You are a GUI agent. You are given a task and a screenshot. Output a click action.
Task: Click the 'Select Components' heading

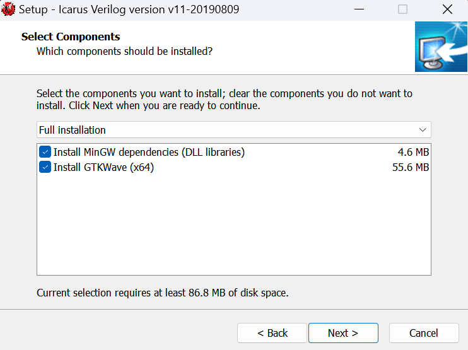[x=71, y=37]
